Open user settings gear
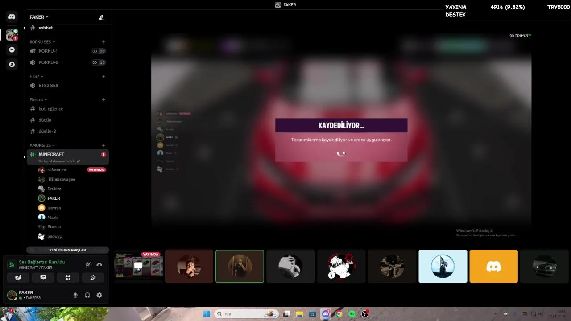This screenshot has height=321, width=571. [99, 295]
